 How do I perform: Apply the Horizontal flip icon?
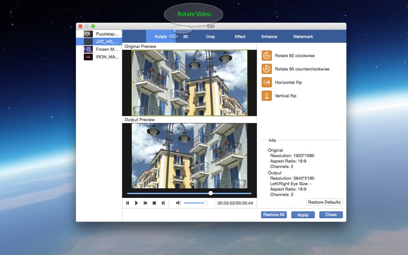267,82
